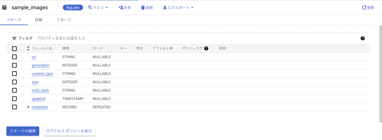
Task: Click the フィールド名 column header
Action: [x=42, y=48]
